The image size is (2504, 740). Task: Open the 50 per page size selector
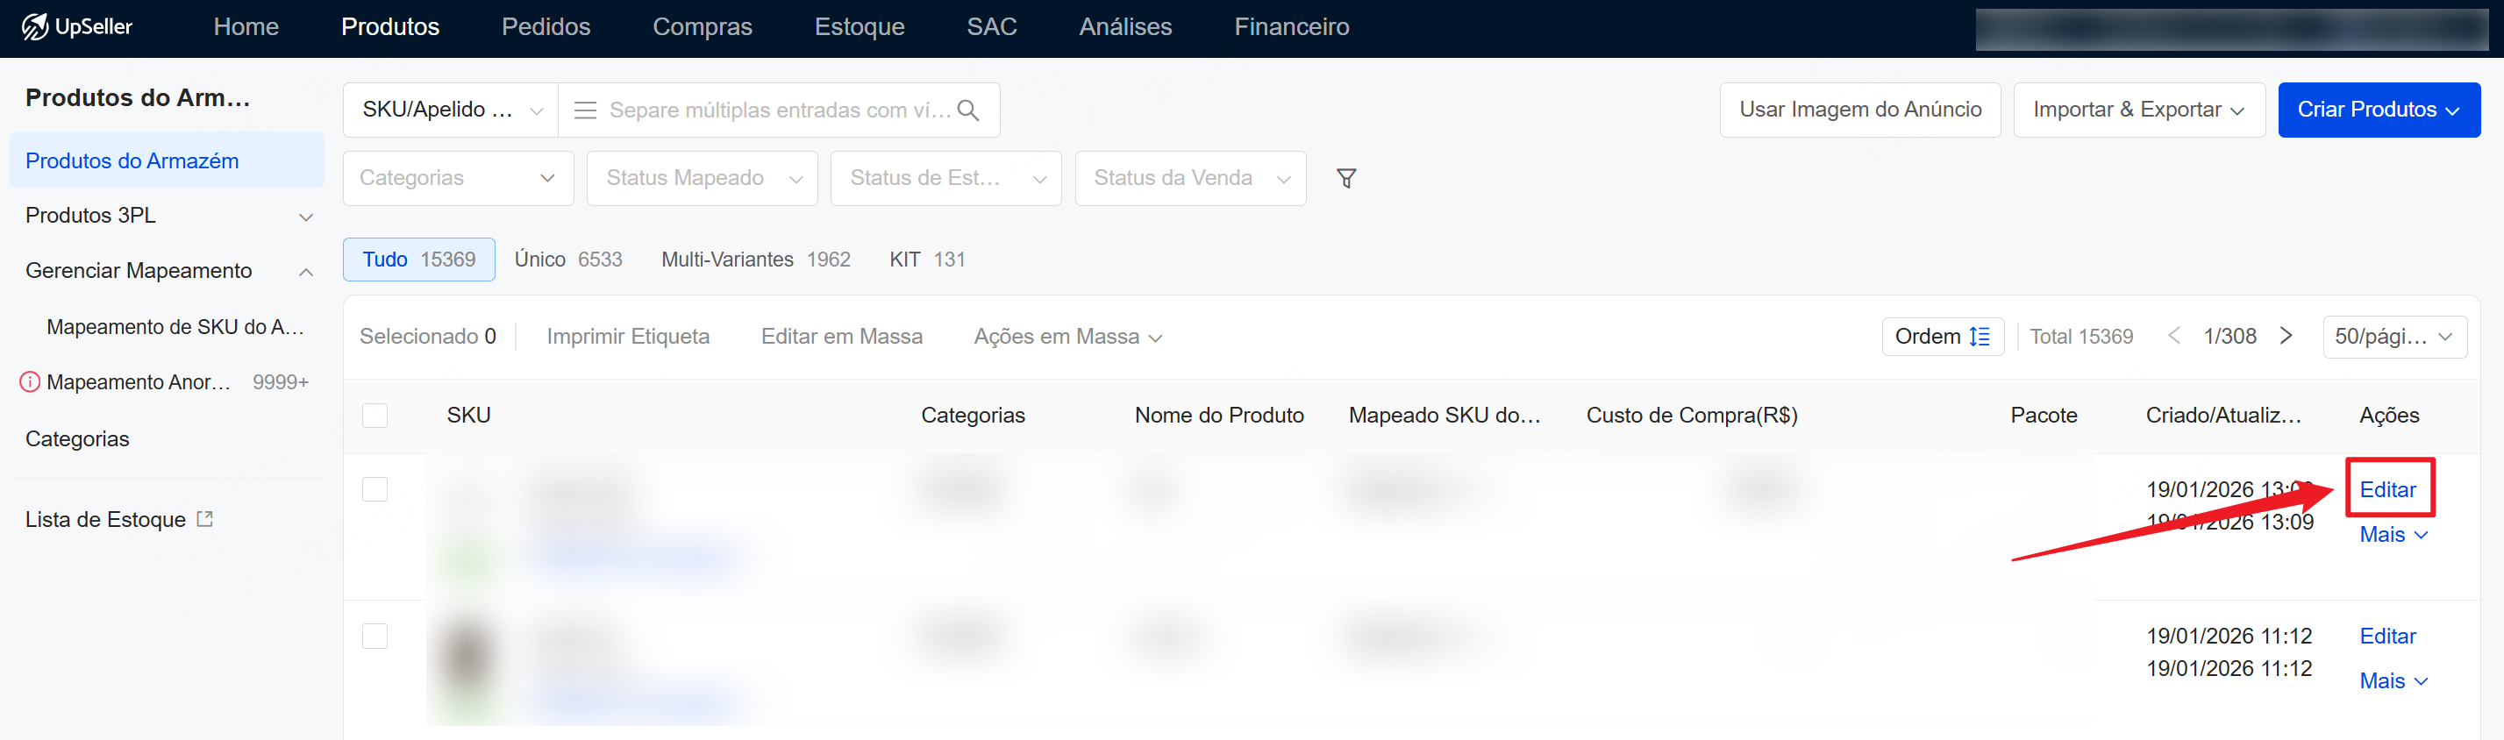2393,337
